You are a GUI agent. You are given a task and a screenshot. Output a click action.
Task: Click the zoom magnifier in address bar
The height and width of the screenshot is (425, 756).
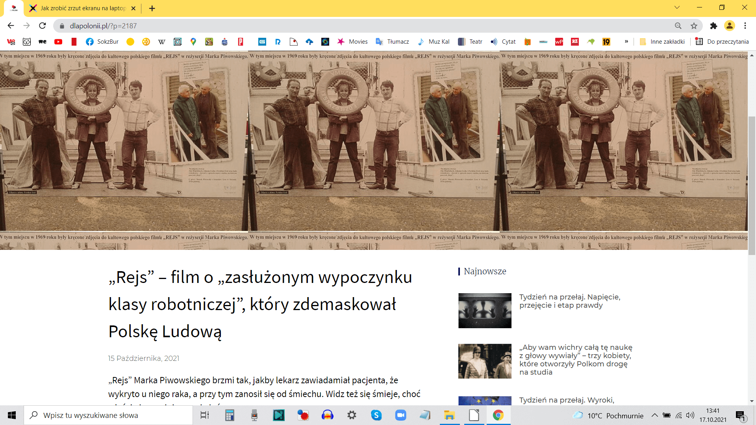(678, 26)
